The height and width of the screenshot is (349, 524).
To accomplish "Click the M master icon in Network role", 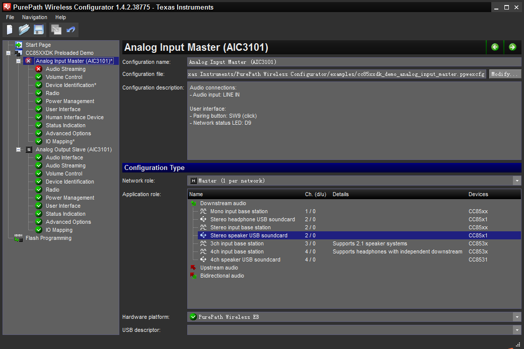I will tap(193, 181).
